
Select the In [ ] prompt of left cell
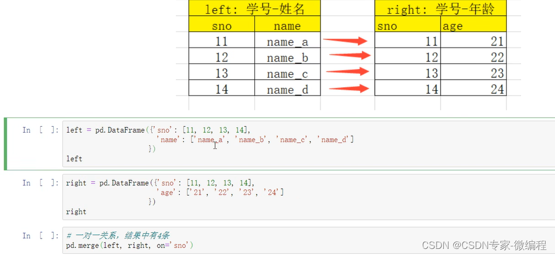tap(41, 130)
